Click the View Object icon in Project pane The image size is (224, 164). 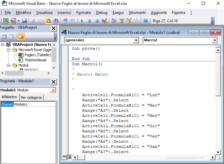[x=11, y=36]
